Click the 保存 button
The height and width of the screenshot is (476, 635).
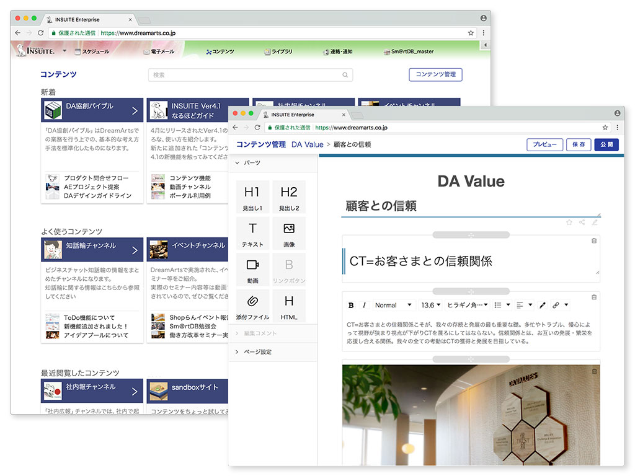579,144
